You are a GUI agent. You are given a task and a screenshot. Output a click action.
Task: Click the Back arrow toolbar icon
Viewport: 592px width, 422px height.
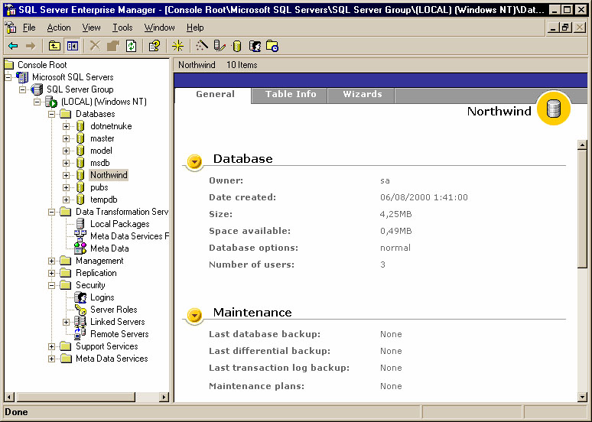[x=13, y=46]
